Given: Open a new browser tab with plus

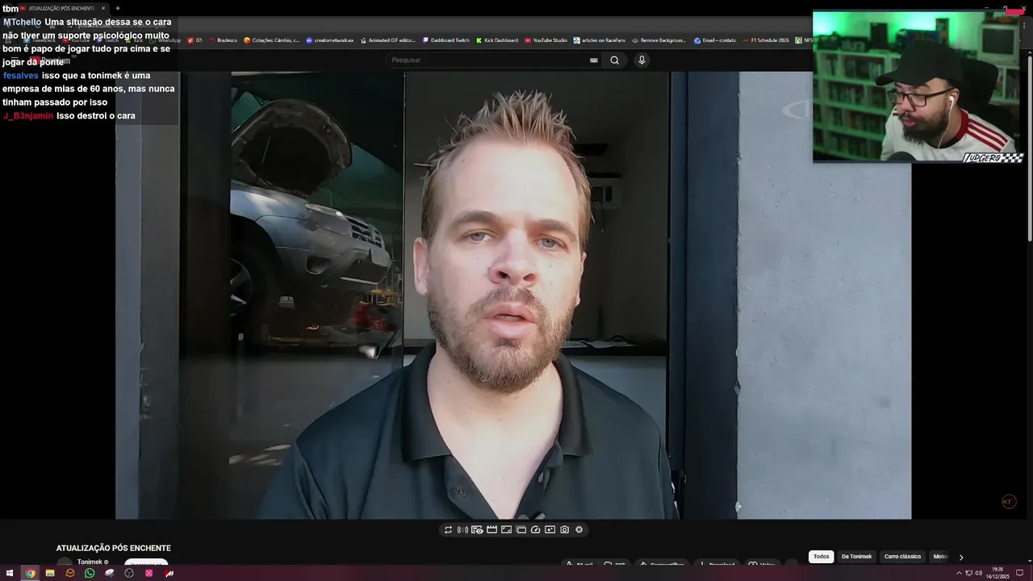Looking at the screenshot, I should pos(118,8).
